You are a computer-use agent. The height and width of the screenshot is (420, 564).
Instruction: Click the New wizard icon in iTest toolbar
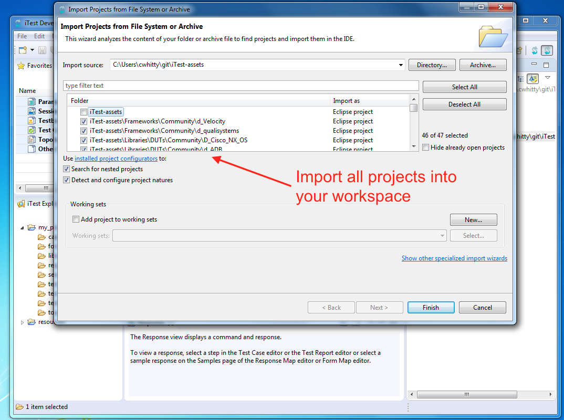[x=23, y=50]
